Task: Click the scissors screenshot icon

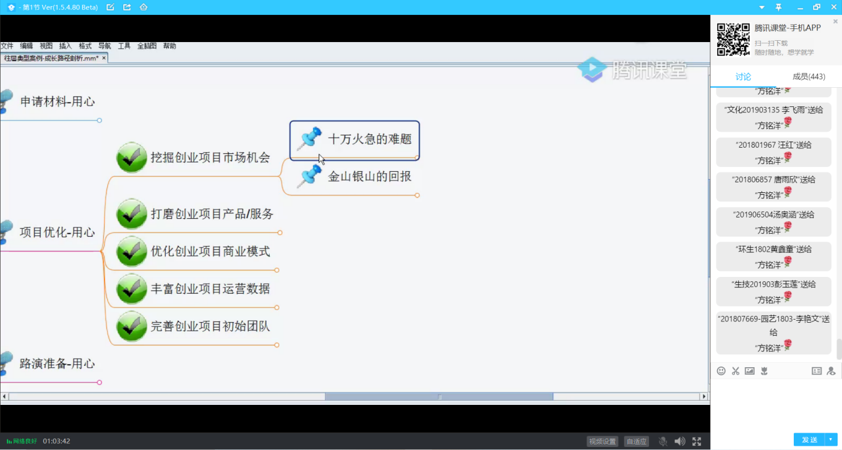Action: [x=736, y=371]
